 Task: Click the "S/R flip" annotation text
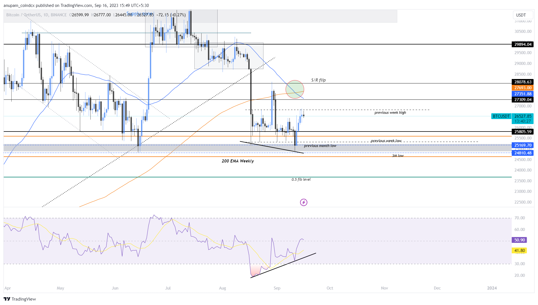tap(318, 80)
